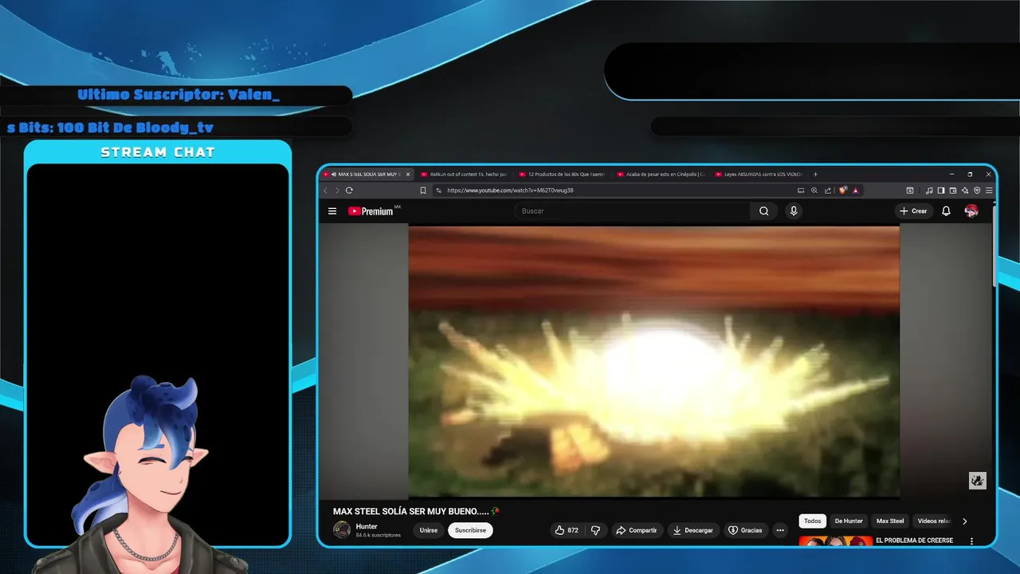Click the share icon in address bar

[828, 191]
